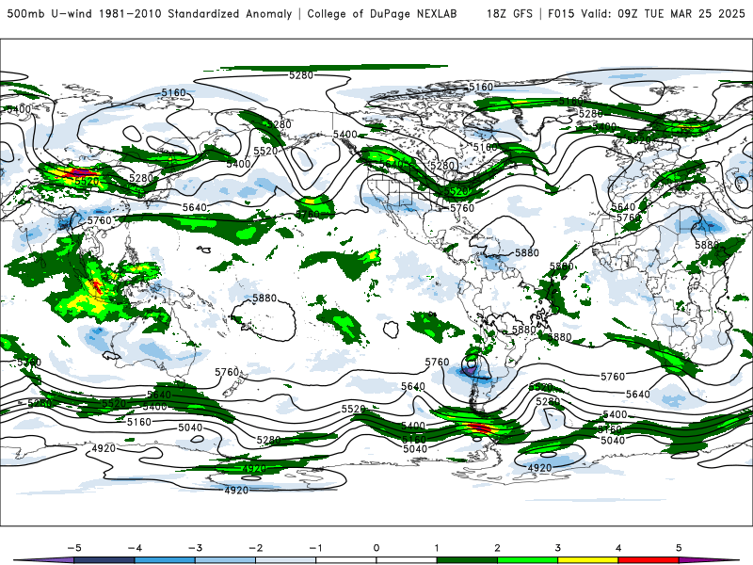Click the "4920" contour label at map bottom center

click(237, 490)
